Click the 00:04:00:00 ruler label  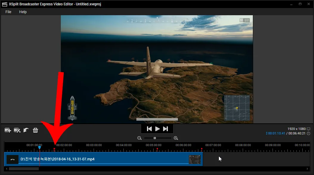[124, 145]
